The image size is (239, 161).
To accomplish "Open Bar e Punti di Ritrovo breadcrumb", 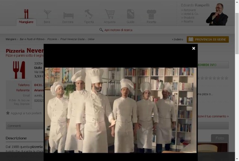I will tap(32, 39).
